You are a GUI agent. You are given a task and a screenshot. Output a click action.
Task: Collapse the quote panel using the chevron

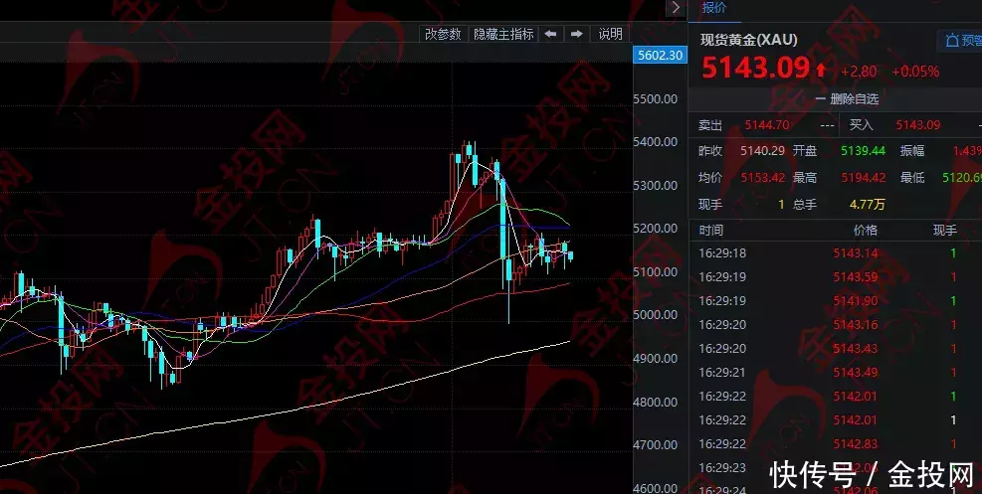tap(677, 8)
